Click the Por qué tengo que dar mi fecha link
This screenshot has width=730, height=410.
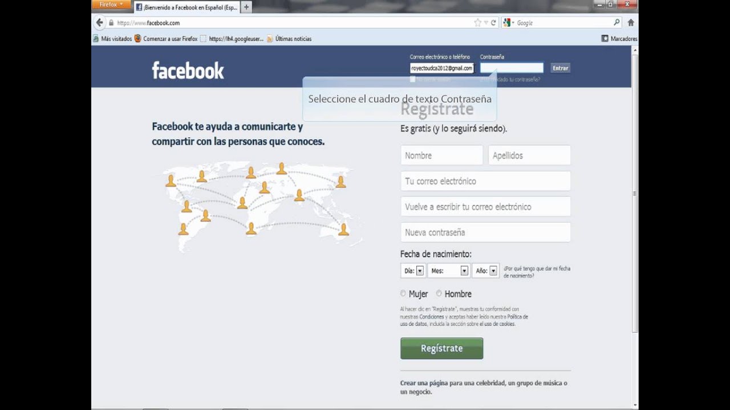tap(537, 272)
